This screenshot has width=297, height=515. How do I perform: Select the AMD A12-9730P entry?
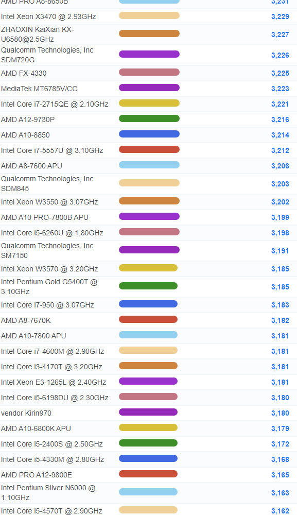point(28,119)
